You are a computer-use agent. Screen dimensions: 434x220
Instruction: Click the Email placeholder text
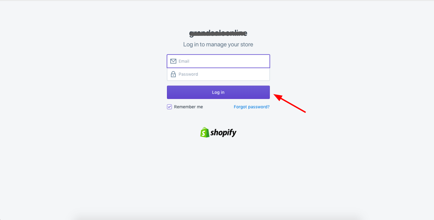pyautogui.click(x=184, y=61)
